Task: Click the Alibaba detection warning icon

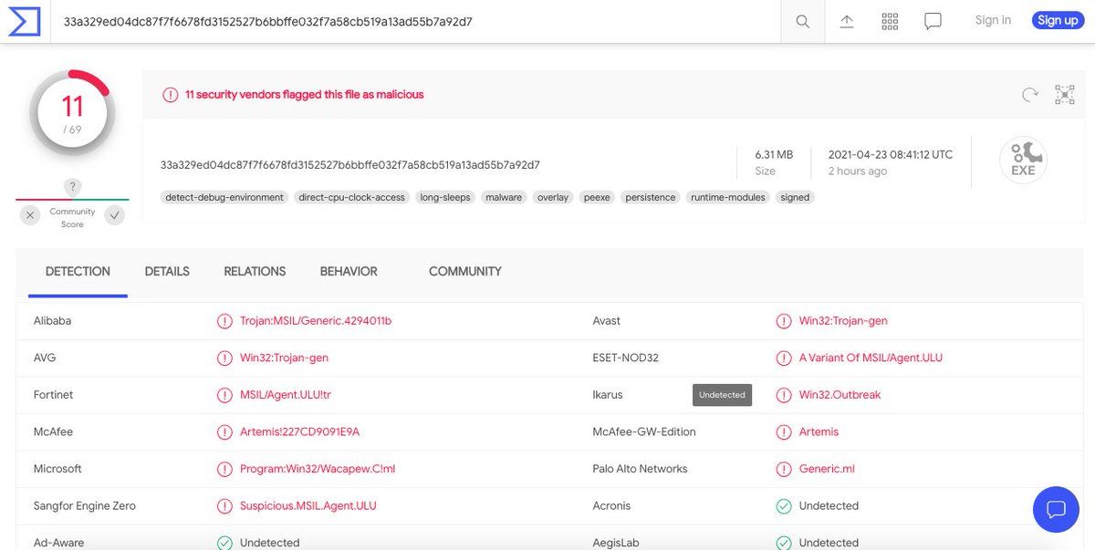Action: coord(224,321)
